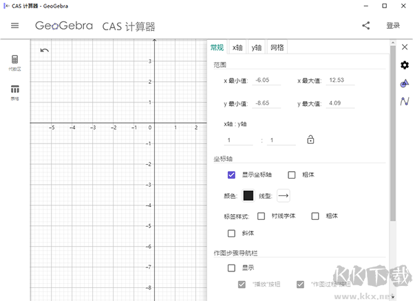
Task: Enable the 衬线字体 checkbox
Action: tap(262, 216)
